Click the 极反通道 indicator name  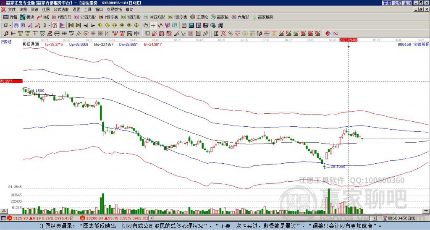(31, 44)
